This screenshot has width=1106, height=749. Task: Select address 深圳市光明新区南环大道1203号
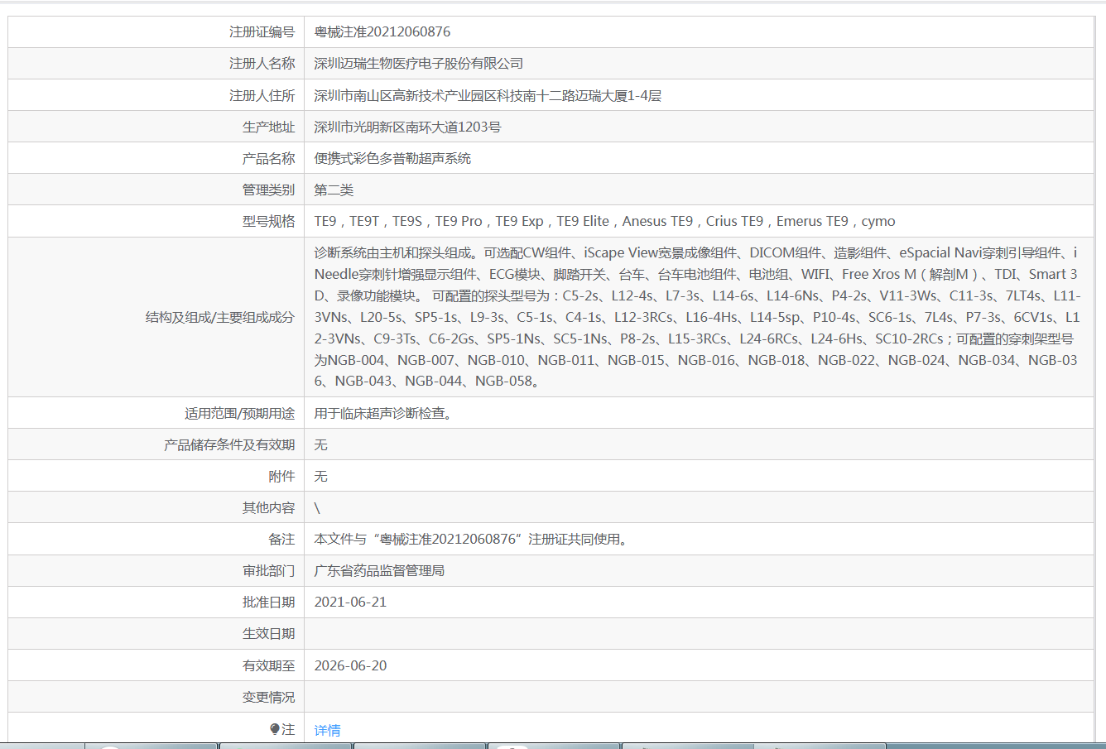click(x=407, y=127)
